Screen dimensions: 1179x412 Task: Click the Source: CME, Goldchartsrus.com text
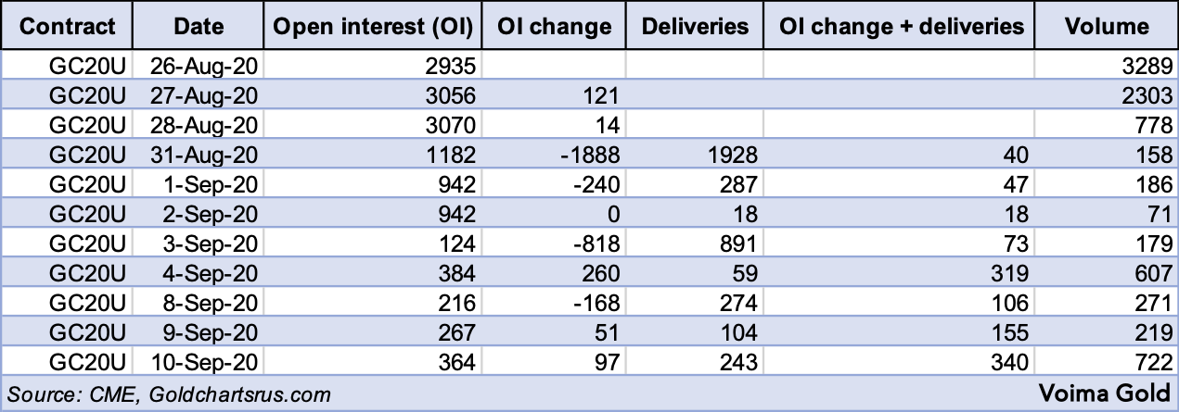coord(168,393)
